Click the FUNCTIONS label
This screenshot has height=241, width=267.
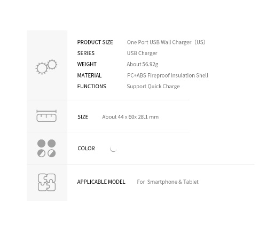click(92, 87)
